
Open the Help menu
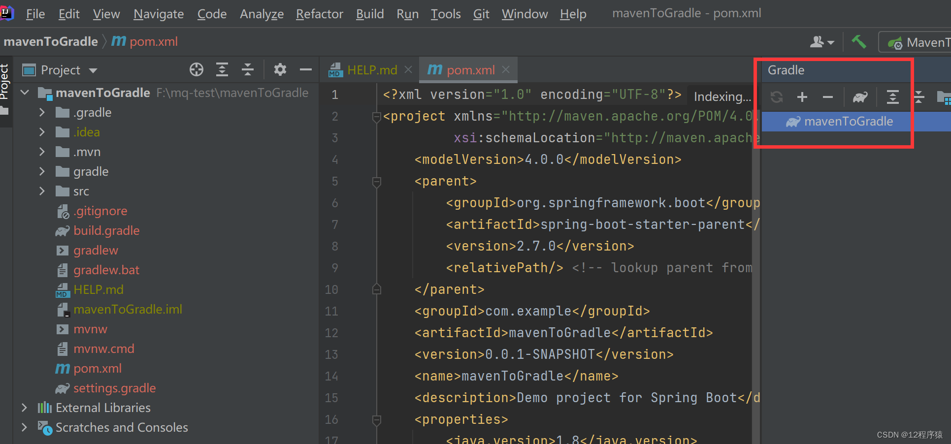coord(573,14)
